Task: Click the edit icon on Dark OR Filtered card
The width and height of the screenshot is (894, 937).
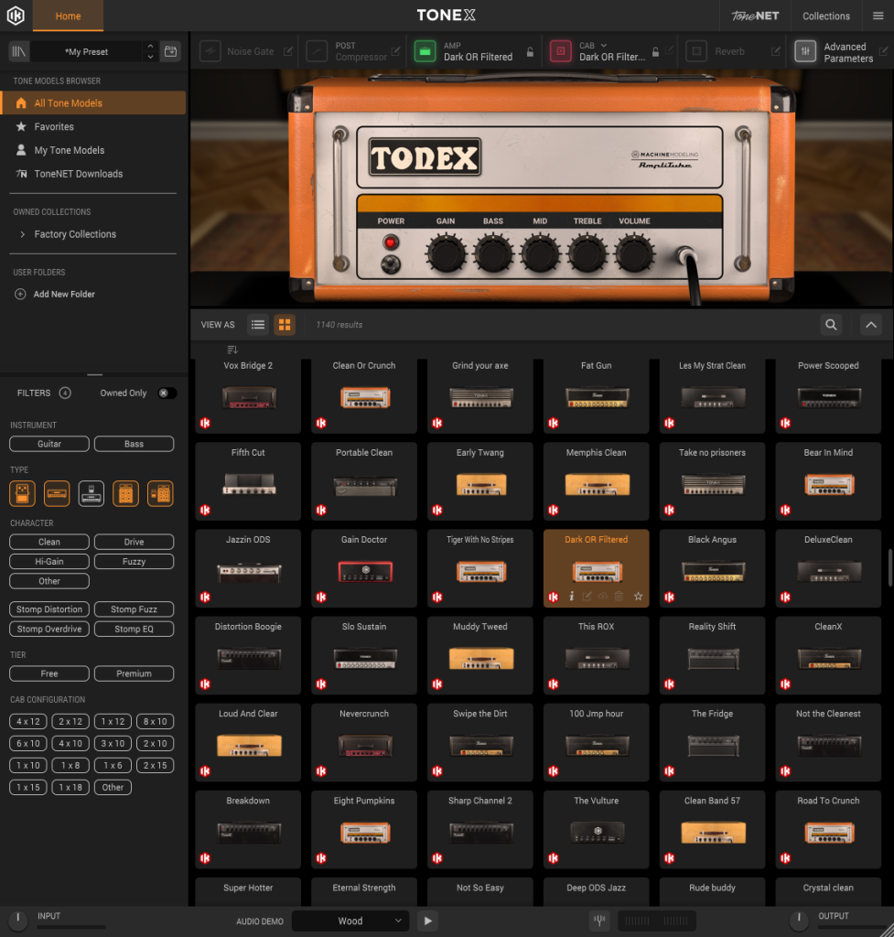Action: (x=587, y=596)
